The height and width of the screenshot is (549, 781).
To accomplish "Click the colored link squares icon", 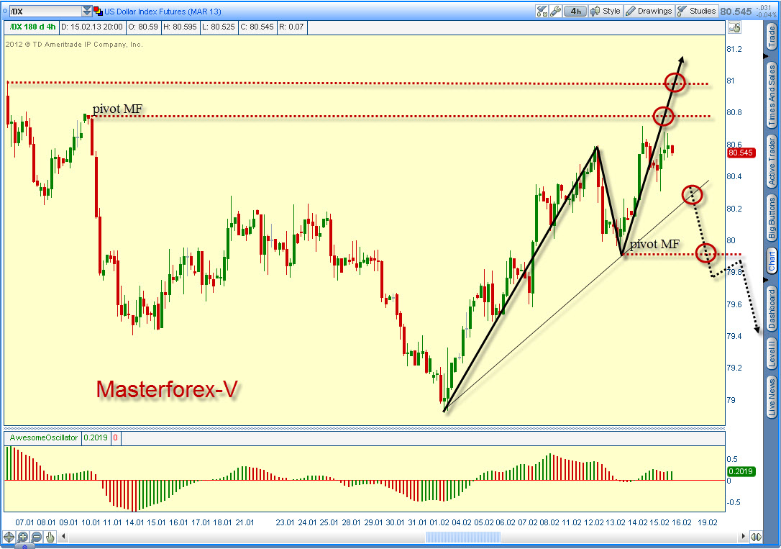I will tap(98, 11).
